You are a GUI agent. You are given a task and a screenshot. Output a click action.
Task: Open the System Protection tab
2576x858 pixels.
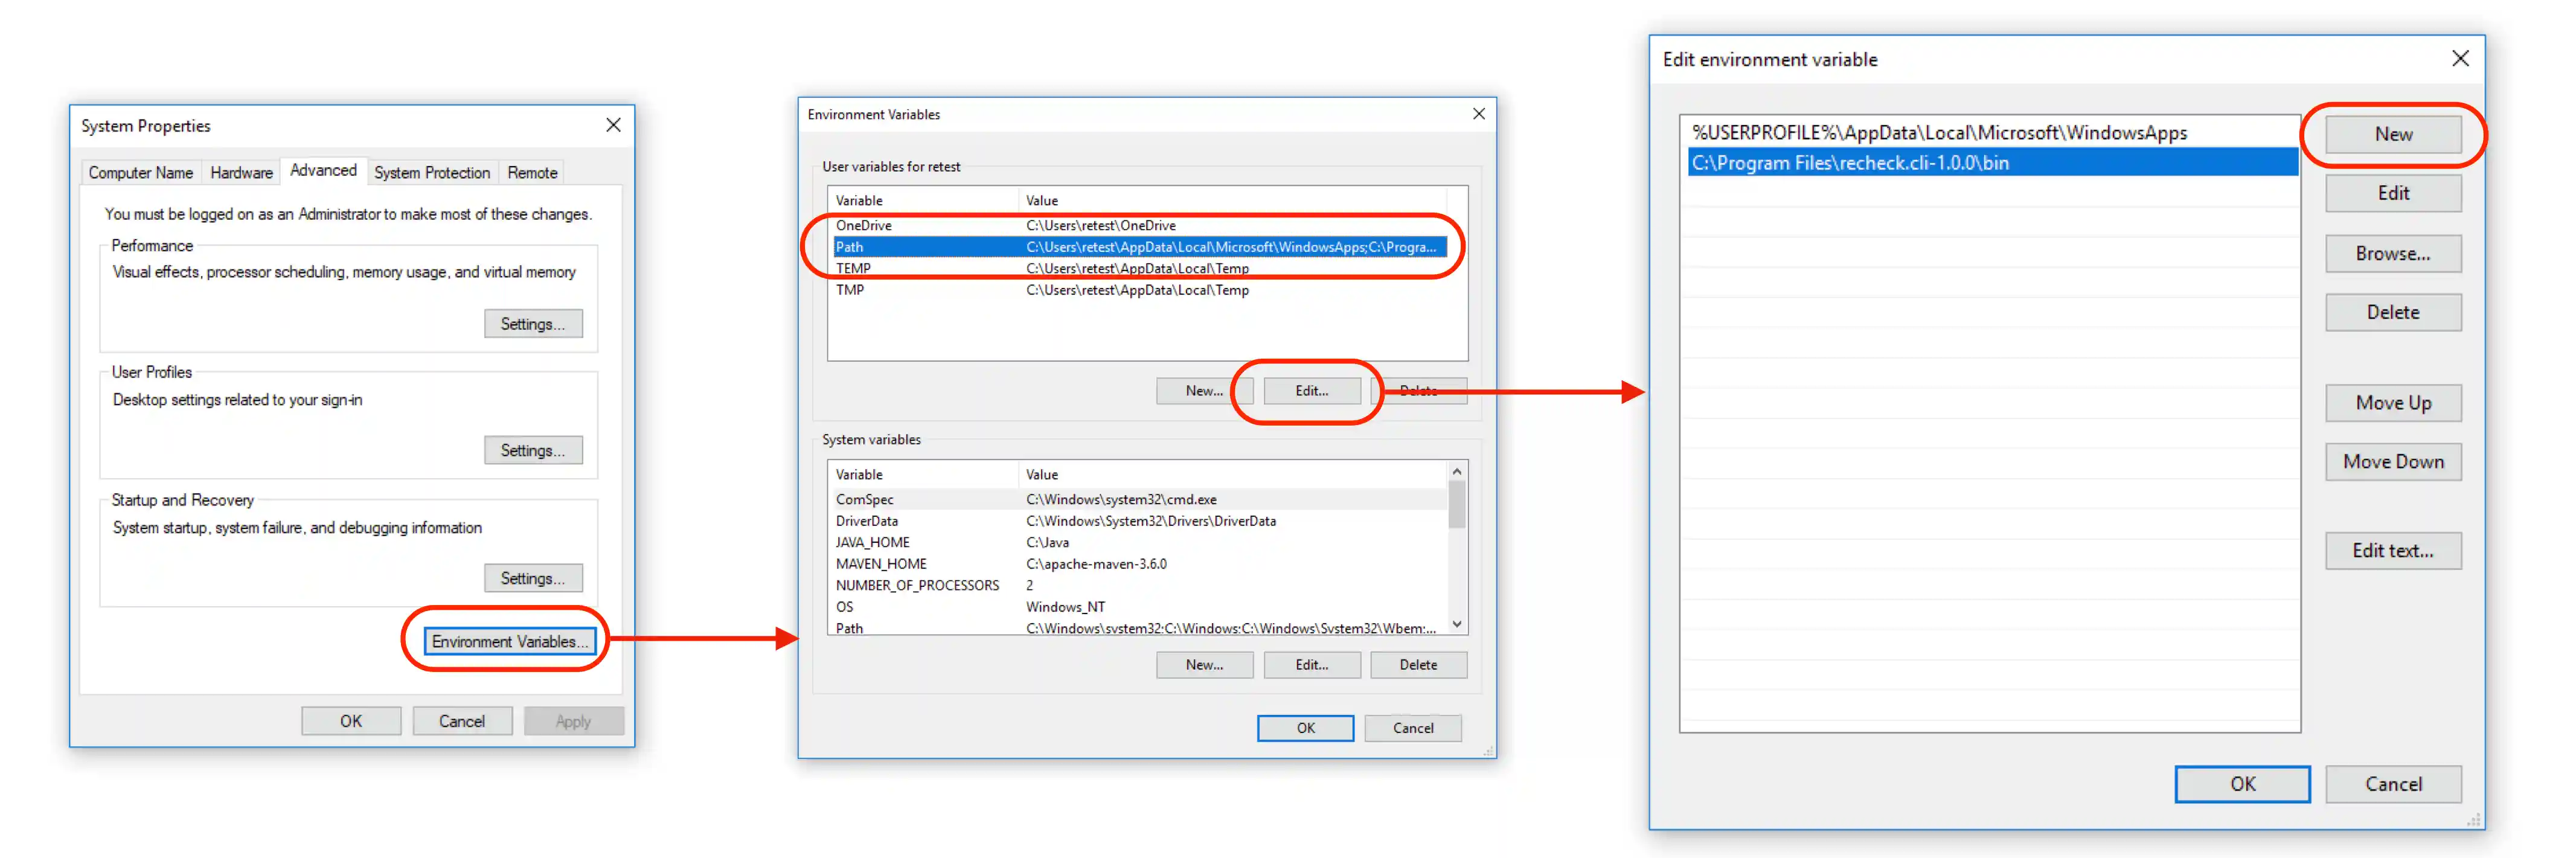coord(431,172)
